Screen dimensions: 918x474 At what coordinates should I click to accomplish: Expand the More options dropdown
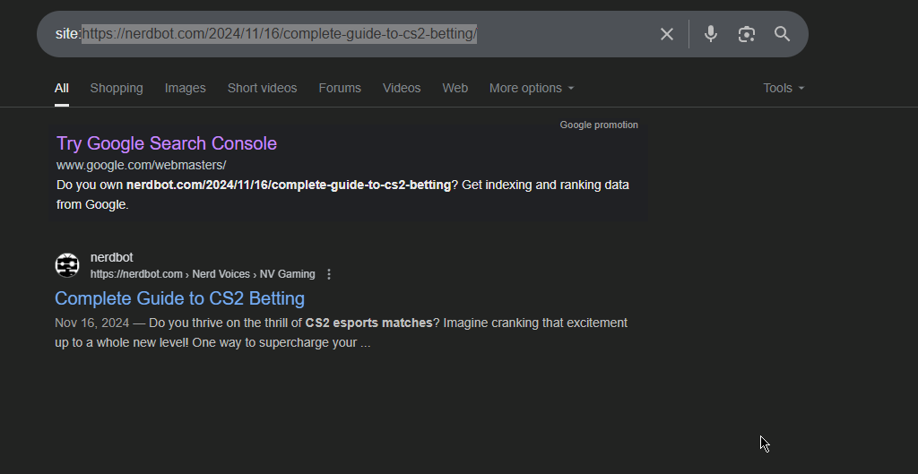tap(532, 89)
